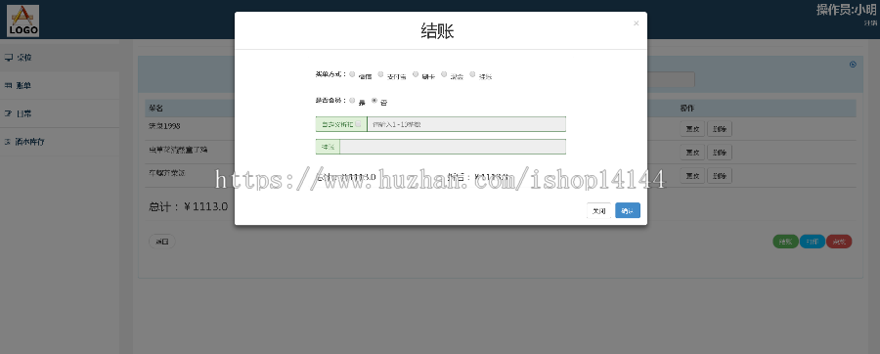880x354 pixels.
Task: Click operator name 操作员:小明
Action: click(x=847, y=10)
